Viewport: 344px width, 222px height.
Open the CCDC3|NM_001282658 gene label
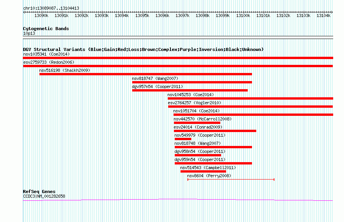click(x=44, y=196)
